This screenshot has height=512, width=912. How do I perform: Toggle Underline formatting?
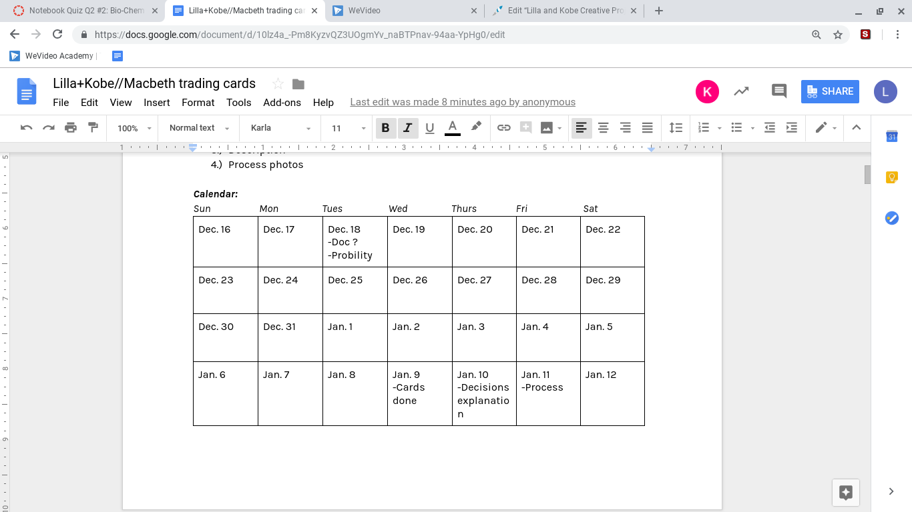(430, 128)
